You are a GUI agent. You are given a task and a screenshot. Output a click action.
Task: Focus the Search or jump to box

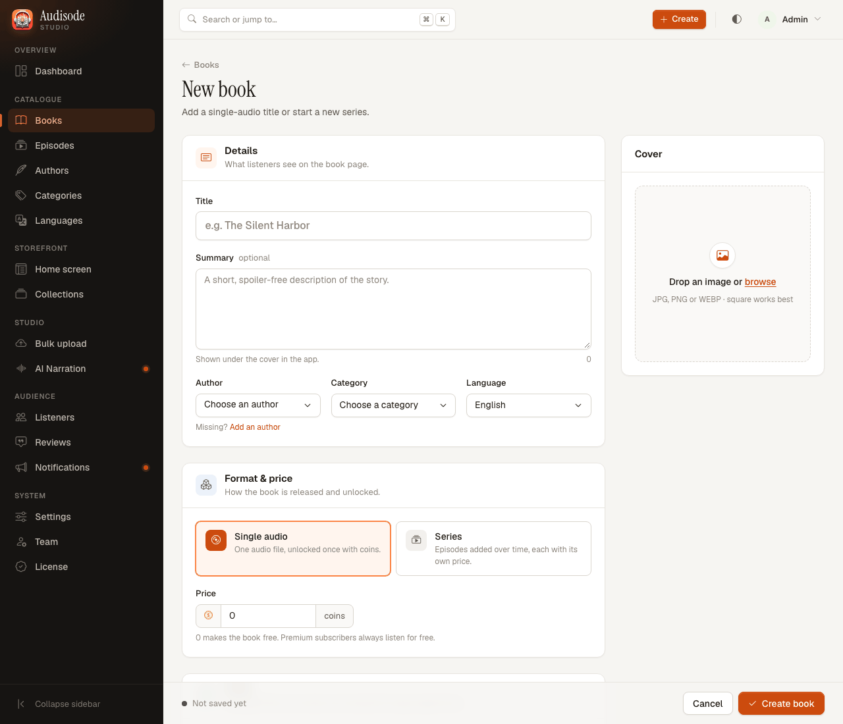(x=317, y=20)
